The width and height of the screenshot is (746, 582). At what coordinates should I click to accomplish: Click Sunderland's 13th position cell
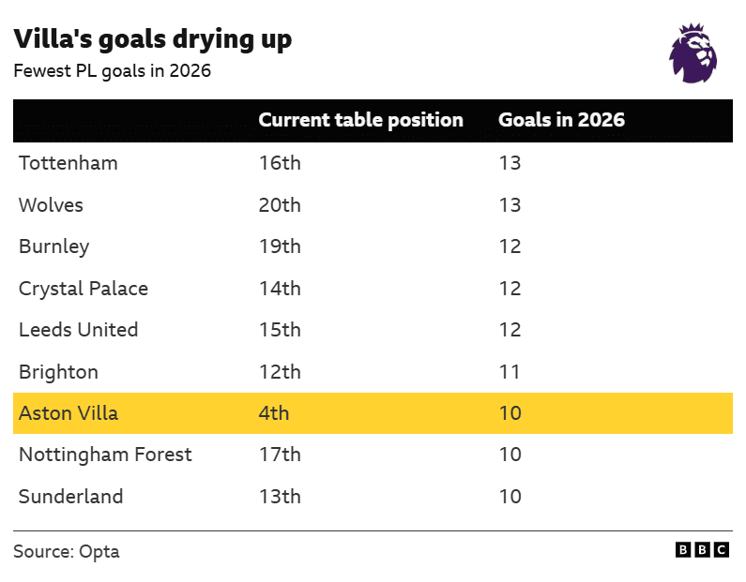click(280, 497)
